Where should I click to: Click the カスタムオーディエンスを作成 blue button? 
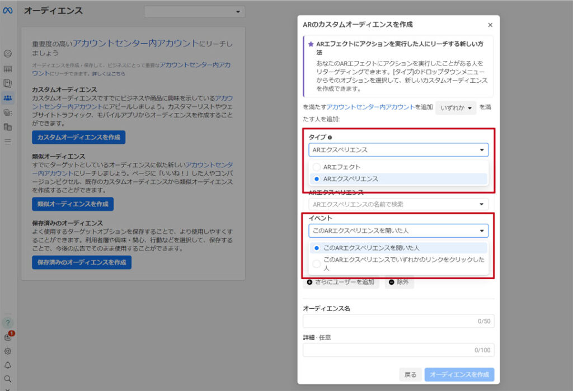78,137
